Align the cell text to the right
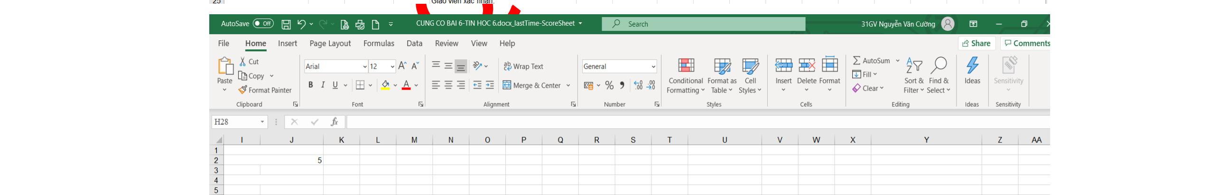 click(x=461, y=85)
